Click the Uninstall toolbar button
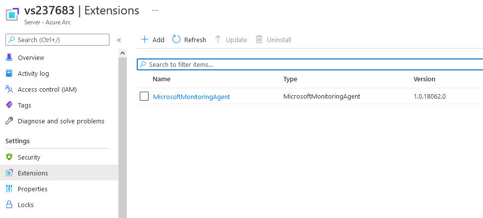The image size is (483, 218). coord(273,40)
